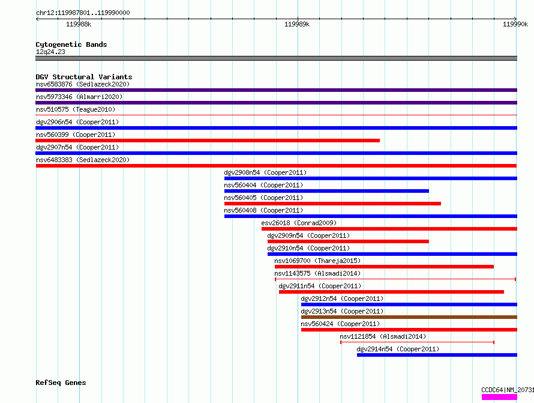Select the blue bar under dgv2906n54
This screenshot has height=403, width=534.
pyautogui.click(x=276, y=128)
